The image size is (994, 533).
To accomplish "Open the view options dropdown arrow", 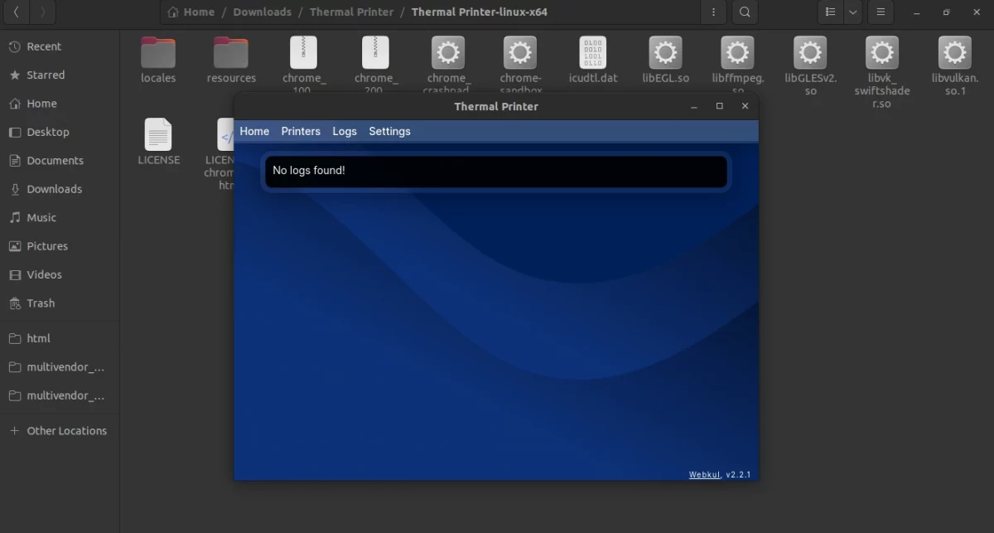I will click(x=852, y=12).
